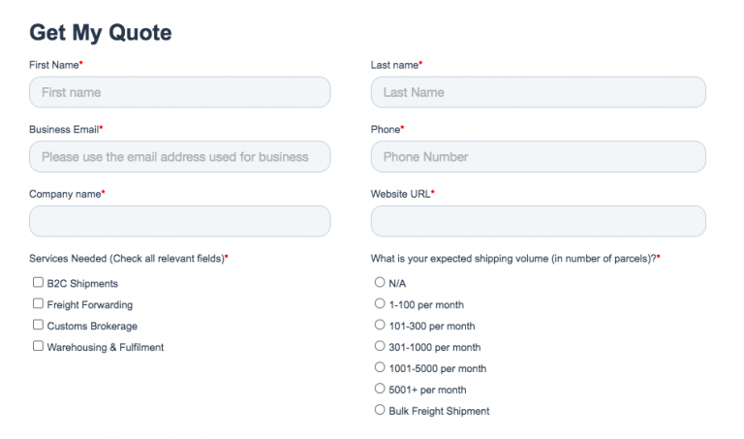
Task: Choose 1-100 per month option
Action: point(380,304)
